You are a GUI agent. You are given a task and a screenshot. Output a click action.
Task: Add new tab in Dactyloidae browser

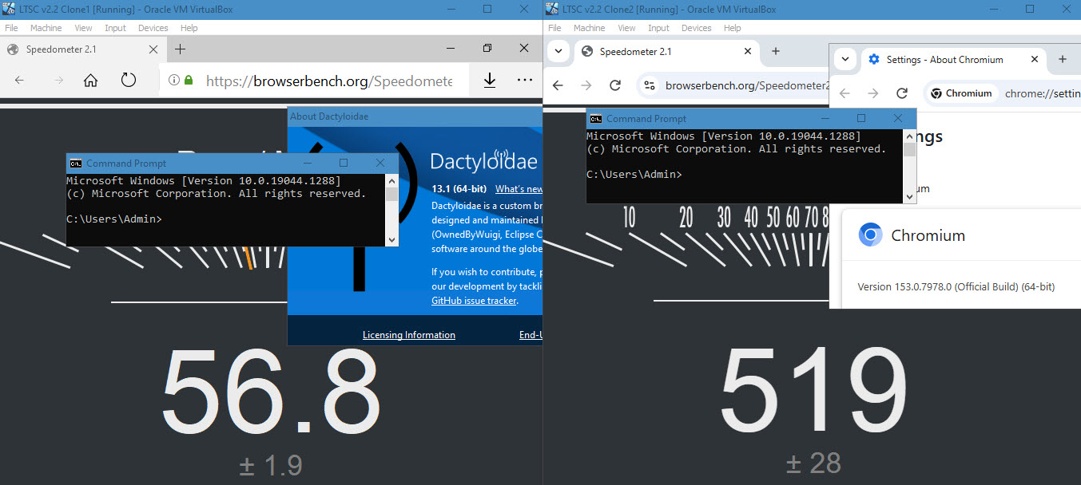coord(181,49)
